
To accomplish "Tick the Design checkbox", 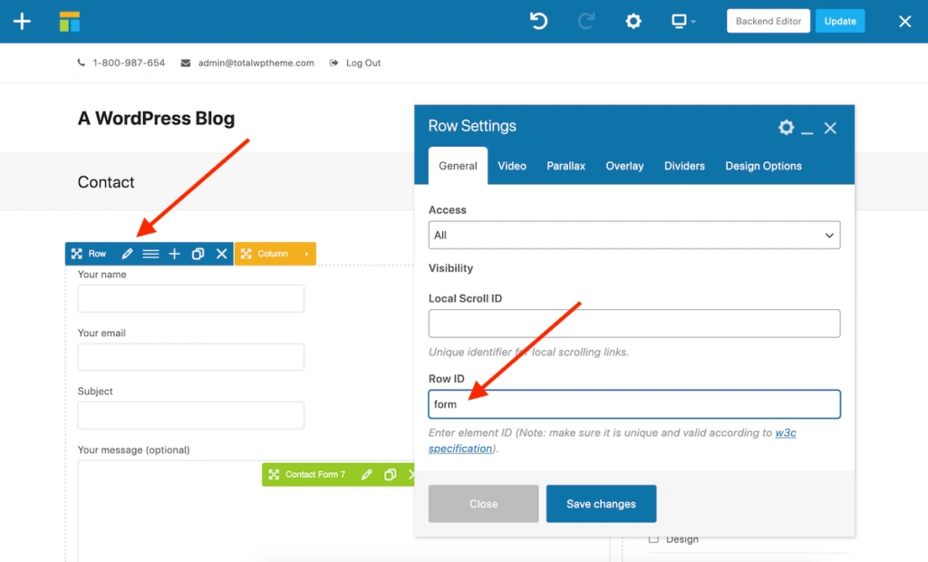I will [654, 539].
